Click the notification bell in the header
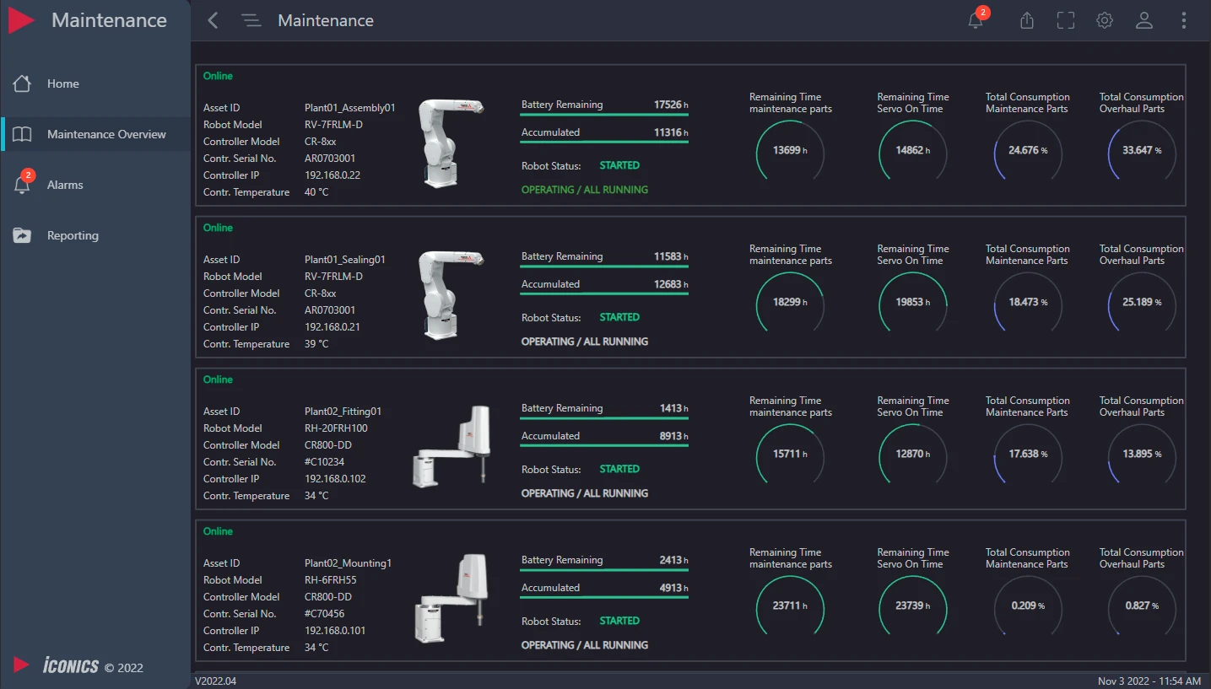This screenshot has height=689, width=1211. (976, 21)
